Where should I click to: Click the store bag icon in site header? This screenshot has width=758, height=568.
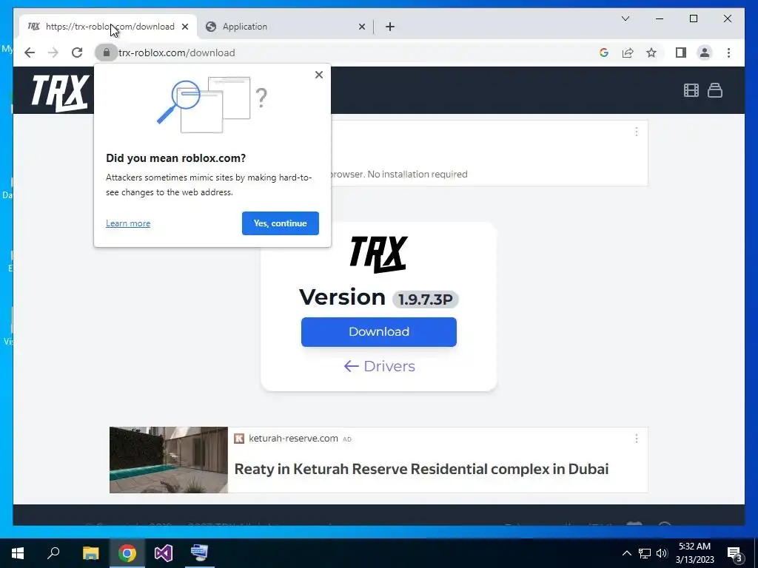pos(715,90)
